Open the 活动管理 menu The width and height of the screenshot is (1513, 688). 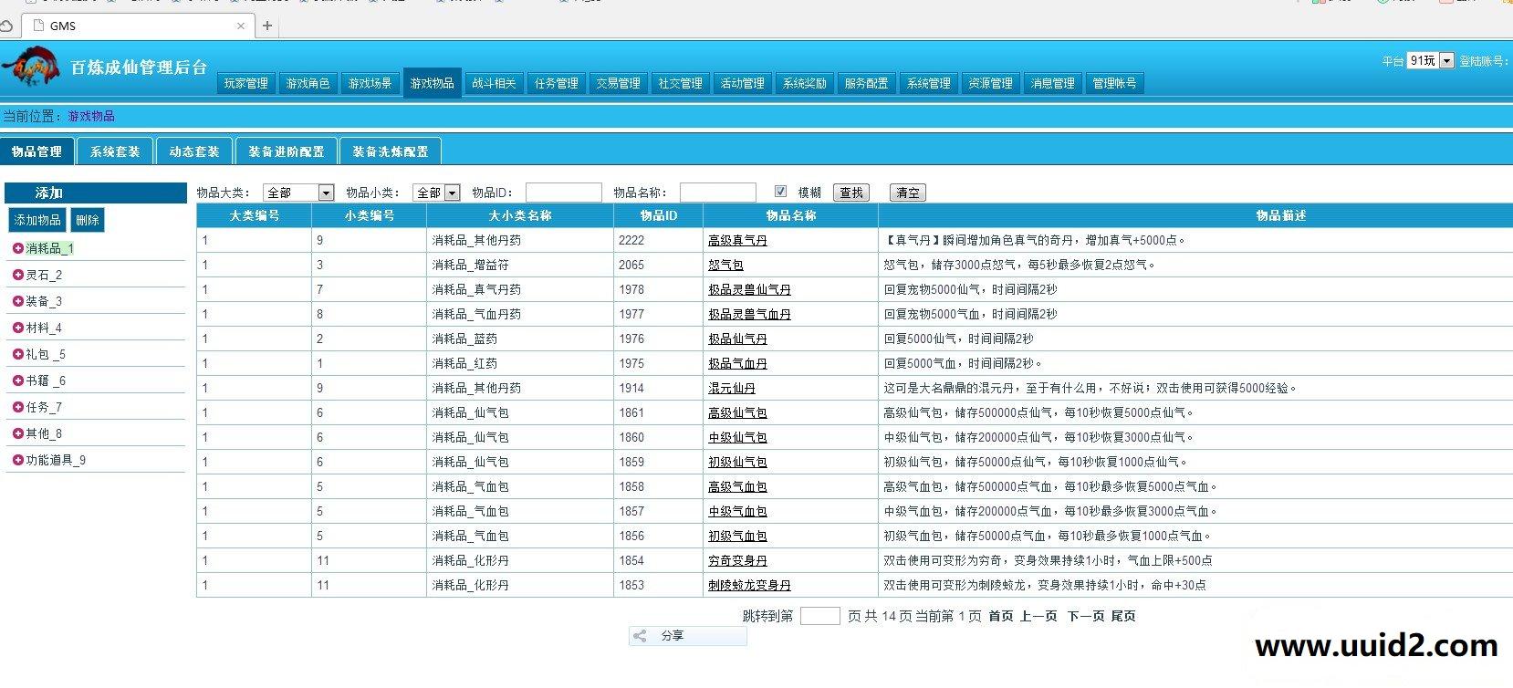point(743,83)
